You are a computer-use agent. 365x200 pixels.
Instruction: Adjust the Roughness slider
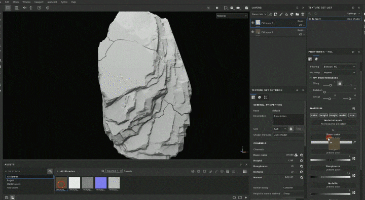tap(331, 177)
